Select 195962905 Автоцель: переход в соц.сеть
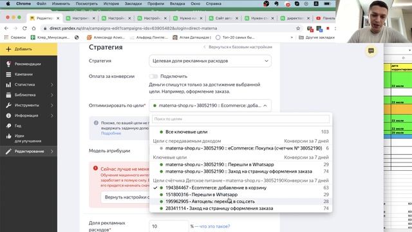 click(240, 201)
